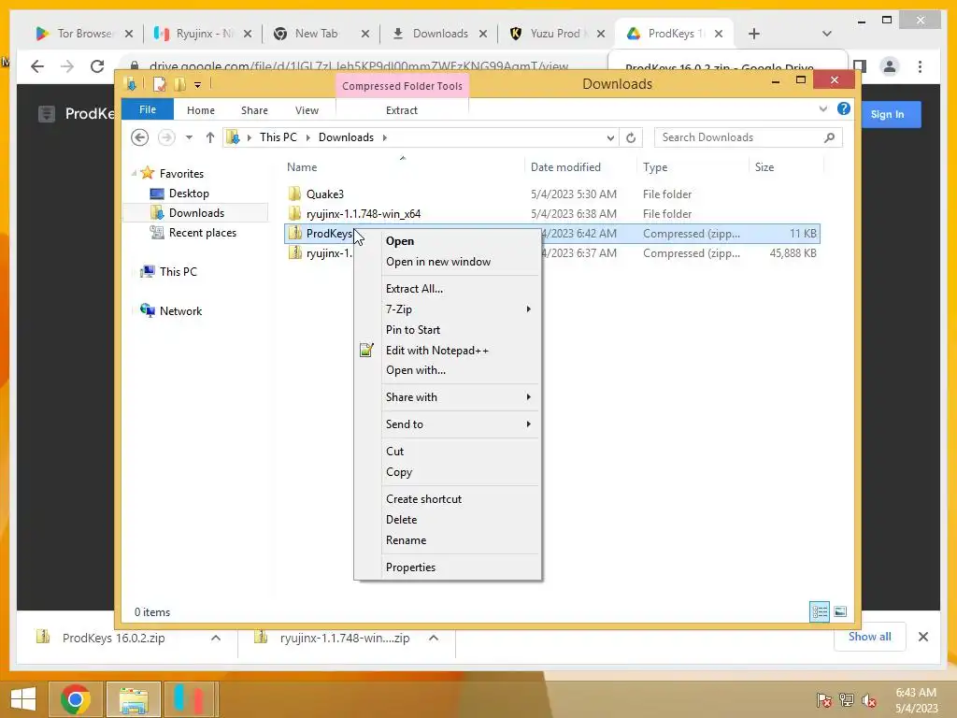Click Explorer forward navigation arrow
This screenshot has height=718, width=957.
(x=166, y=137)
